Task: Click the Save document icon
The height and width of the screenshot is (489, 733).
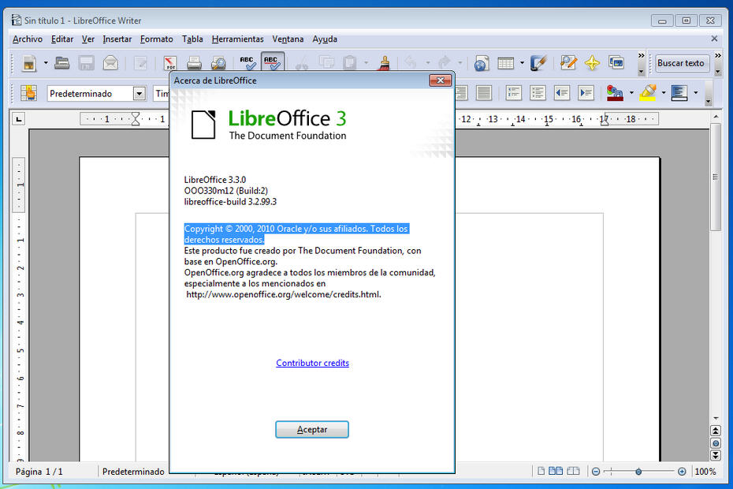Action: pos(86,63)
